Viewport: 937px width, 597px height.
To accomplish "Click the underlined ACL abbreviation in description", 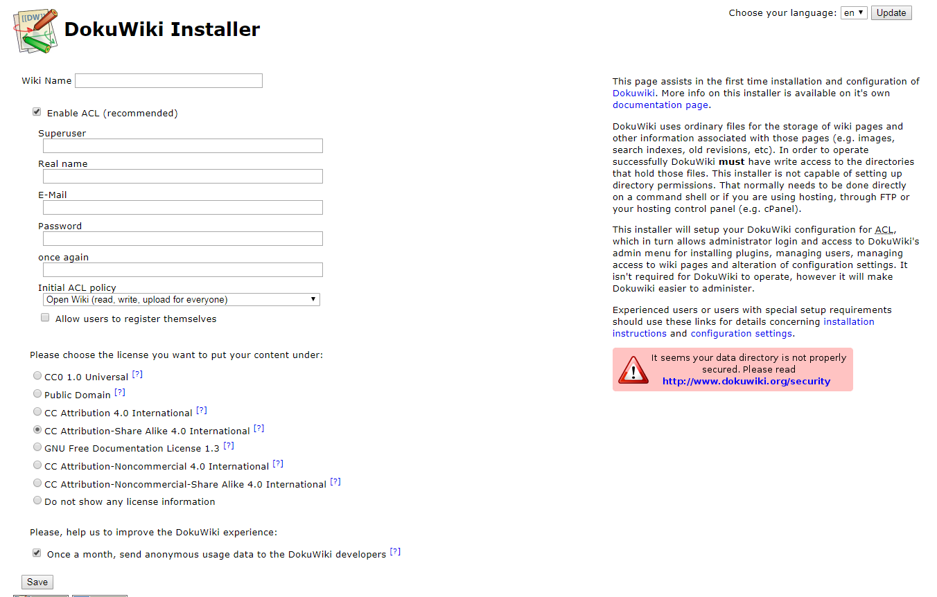I will coord(884,230).
